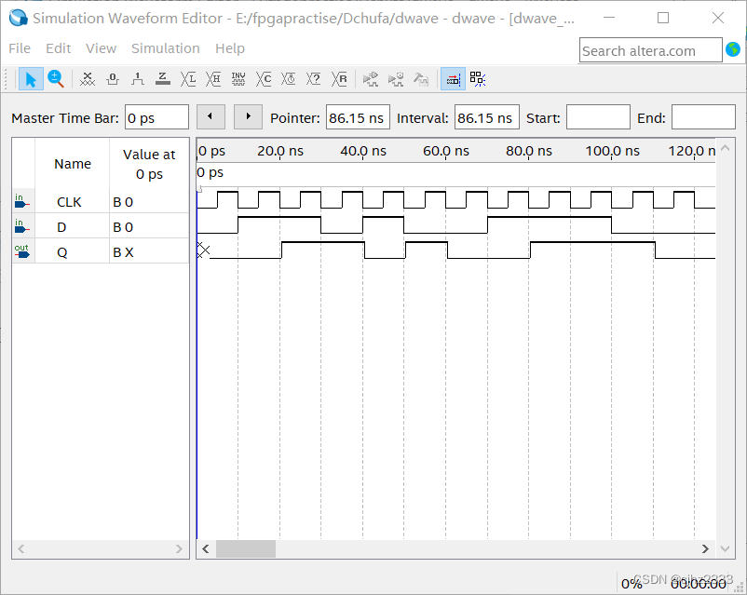Click the Q waveform unknown X segment
This screenshot has height=595, width=747.
(x=203, y=250)
